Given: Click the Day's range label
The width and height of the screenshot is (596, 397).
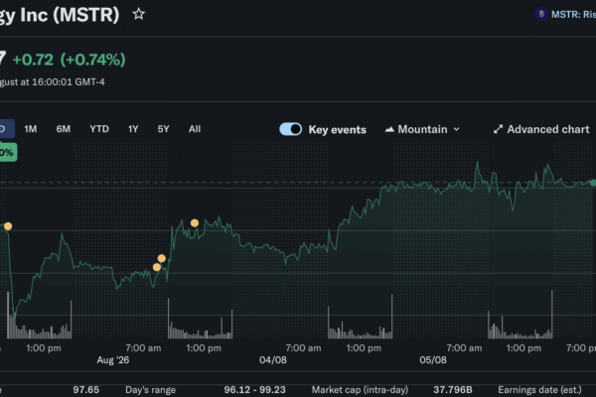Looking at the screenshot, I should tap(151, 390).
